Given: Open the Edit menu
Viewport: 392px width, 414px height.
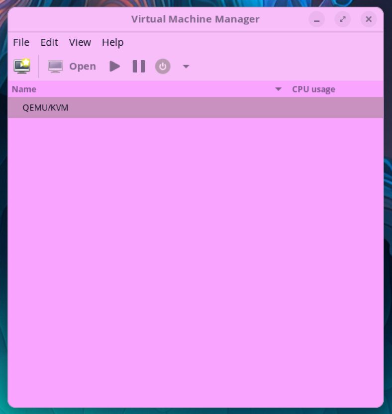Looking at the screenshot, I should click(x=49, y=42).
